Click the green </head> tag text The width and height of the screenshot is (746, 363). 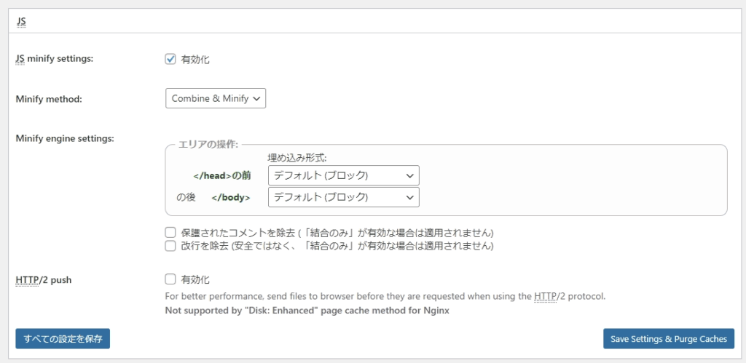coord(212,176)
